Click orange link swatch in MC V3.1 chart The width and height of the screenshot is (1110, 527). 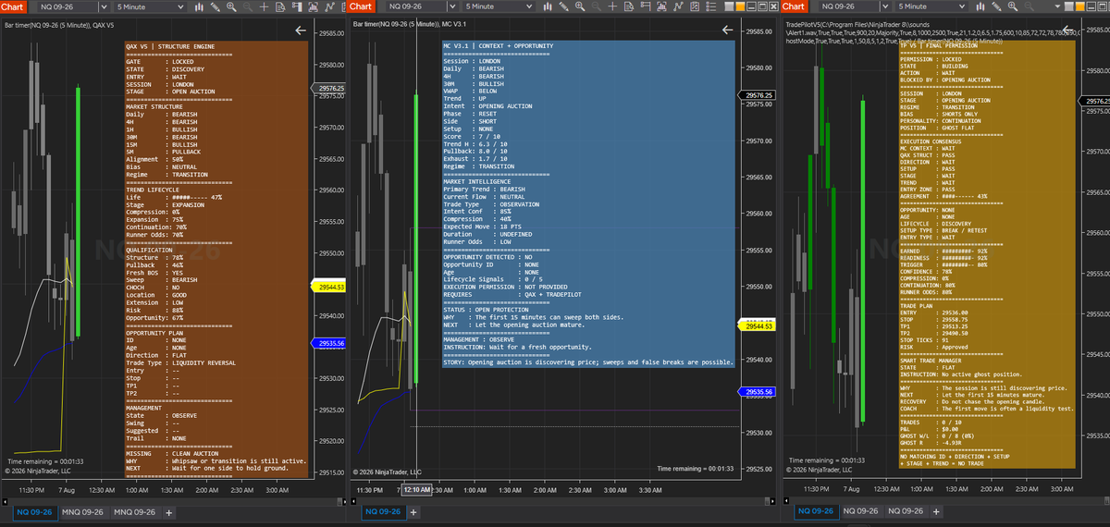[x=739, y=6]
